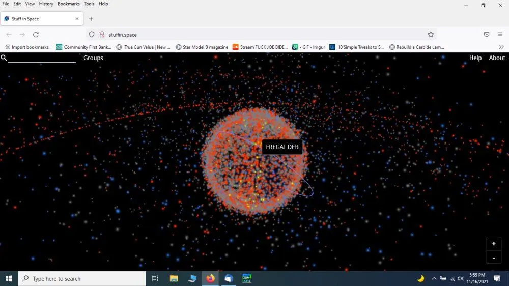Viewport: 509px width, 286px height.
Task: Show more bookmarks with chevron
Action: pyautogui.click(x=501, y=47)
